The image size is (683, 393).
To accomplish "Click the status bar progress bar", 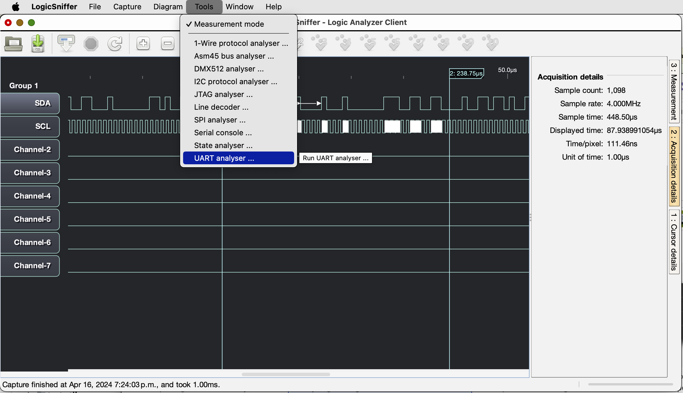I will [630, 384].
